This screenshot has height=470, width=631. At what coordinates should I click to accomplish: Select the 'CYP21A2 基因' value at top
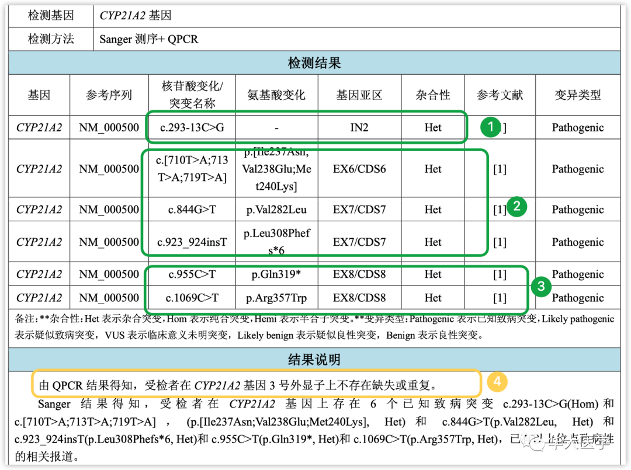click(x=136, y=16)
